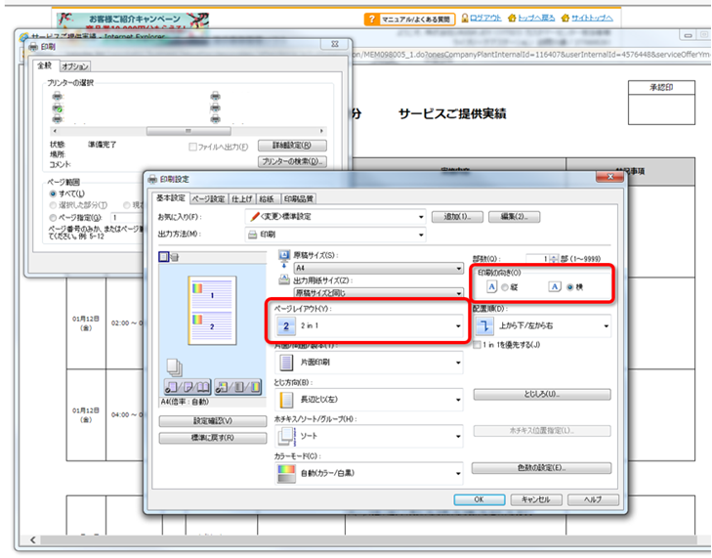Viewport: 712px width, 558px height.
Task: Click 詳細設定(R) in 印刷 dialog
Action: (x=292, y=145)
